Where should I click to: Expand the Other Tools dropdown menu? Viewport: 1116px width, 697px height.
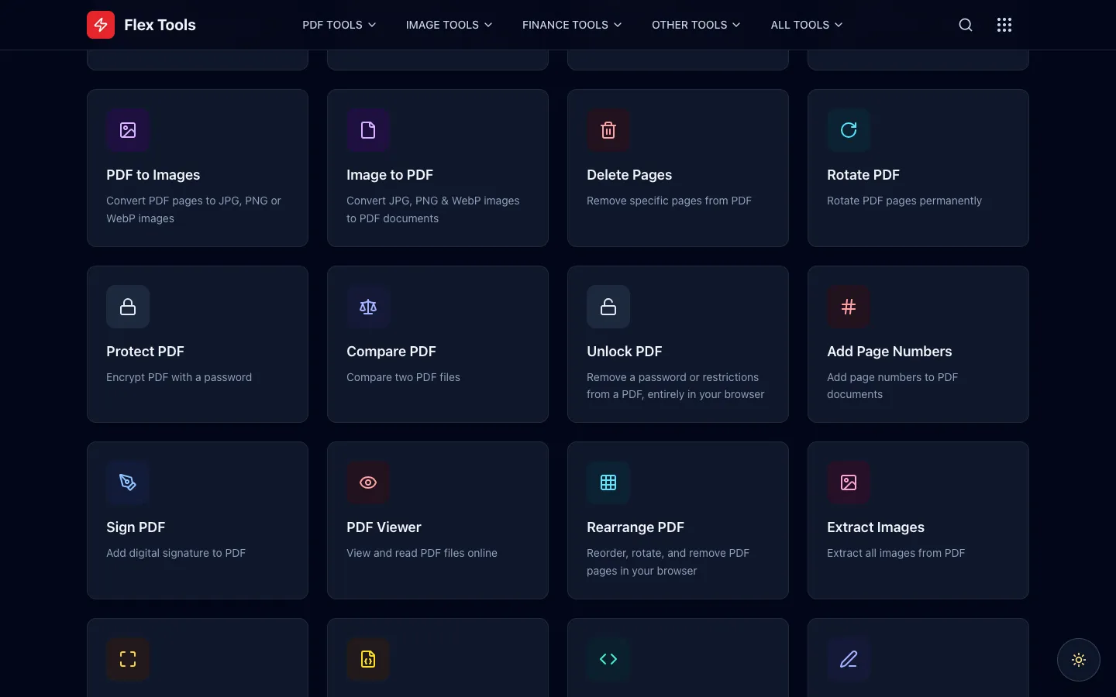pos(696,25)
